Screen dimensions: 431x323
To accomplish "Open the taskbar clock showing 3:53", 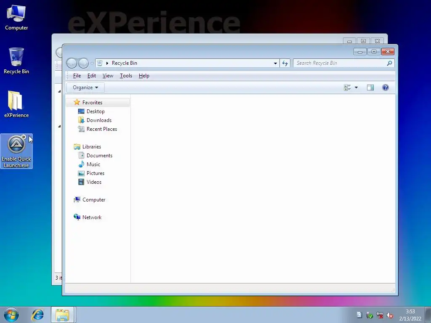I will click(410, 315).
